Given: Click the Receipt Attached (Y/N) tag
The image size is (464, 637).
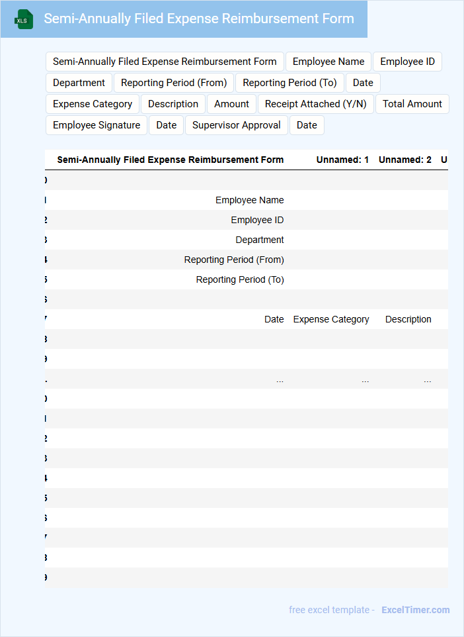Looking at the screenshot, I should click(315, 104).
